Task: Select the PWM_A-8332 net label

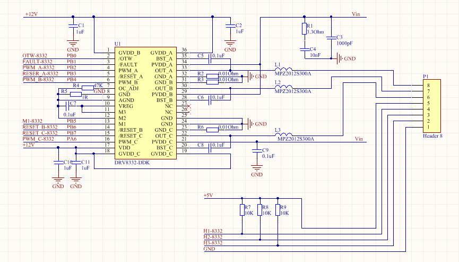Action: [x=38, y=67]
